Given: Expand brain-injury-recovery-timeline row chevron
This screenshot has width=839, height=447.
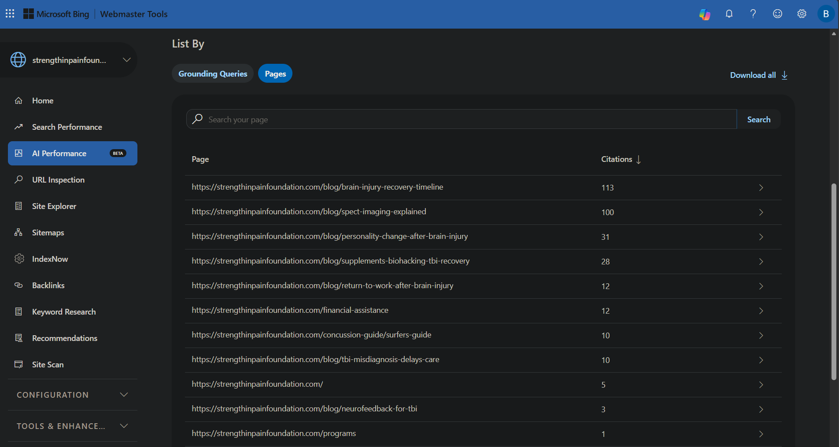Looking at the screenshot, I should pyautogui.click(x=761, y=188).
